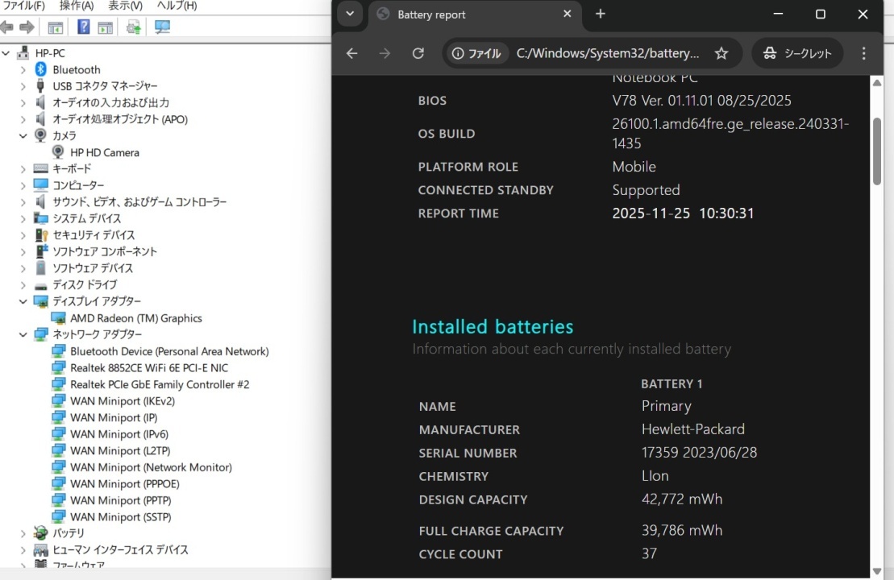Click the Help icon in Device Manager toolbar
The height and width of the screenshot is (580, 894).
[x=83, y=27]
